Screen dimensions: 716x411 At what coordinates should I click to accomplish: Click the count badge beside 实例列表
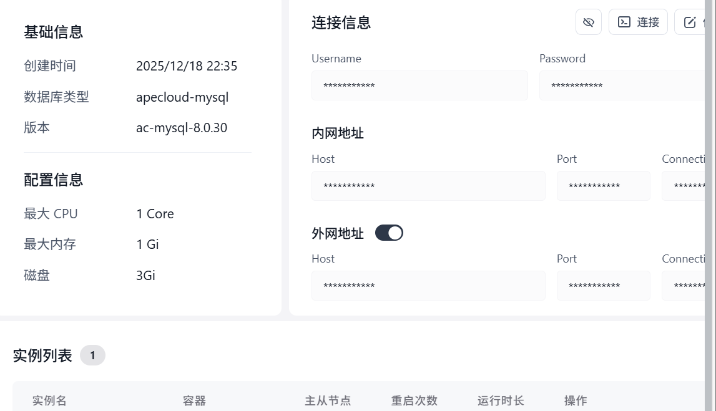92,355
